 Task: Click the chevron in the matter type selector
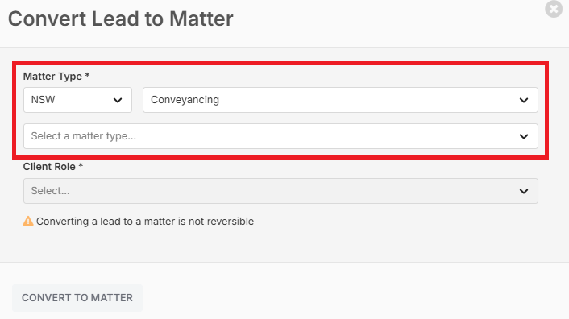[524, 136]
